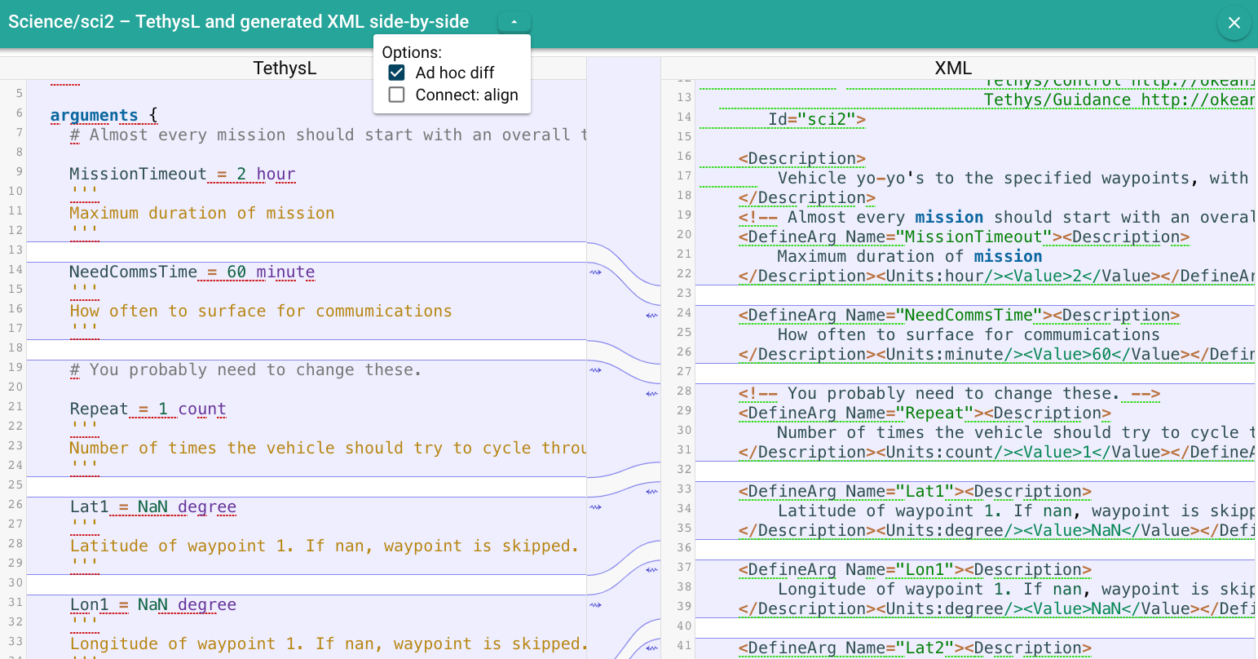The image size is (1258, 659).
Task: Click merge-right arrow beside NeedCommsTime line 14
Action: tap(595, 272)
